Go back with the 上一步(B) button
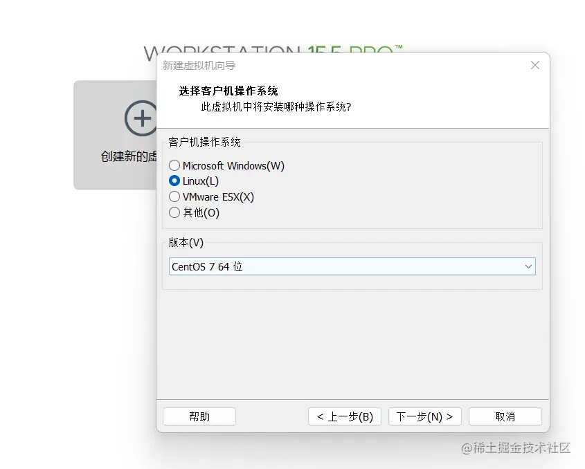The height and width of the screenshot is (469, 585). (x=345, y=416)
